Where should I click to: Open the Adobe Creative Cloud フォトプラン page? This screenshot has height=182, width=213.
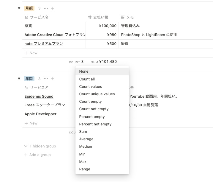tap(55, 35)
